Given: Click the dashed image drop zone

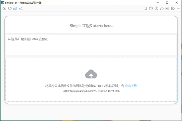Looking at the screenshot, I should click(x=91, y=80).
